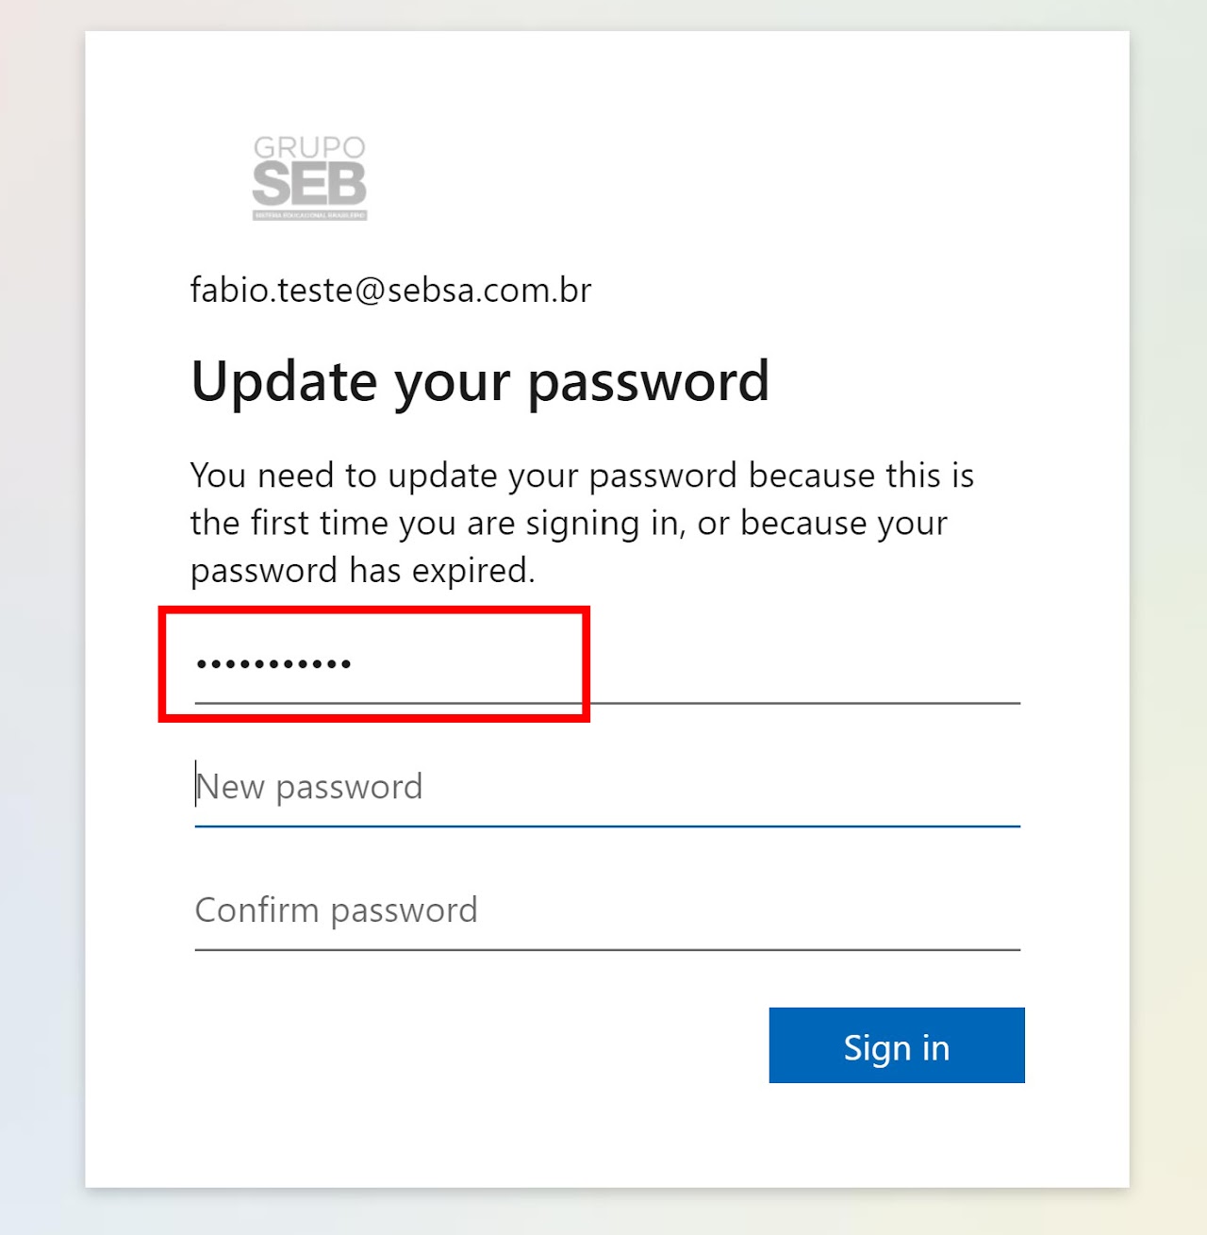
Task: Click the "Update your password" heading
Action: click(480, 381)
